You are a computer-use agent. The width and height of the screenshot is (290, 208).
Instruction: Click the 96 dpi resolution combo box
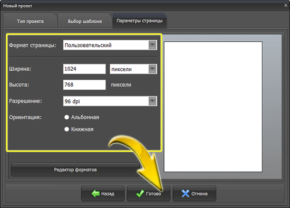[110, 101]
